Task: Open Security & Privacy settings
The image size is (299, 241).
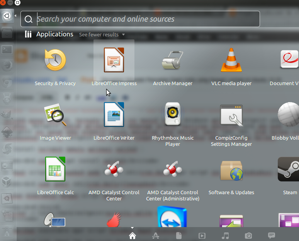Action: pyautogui.click(x=55, y=60)
